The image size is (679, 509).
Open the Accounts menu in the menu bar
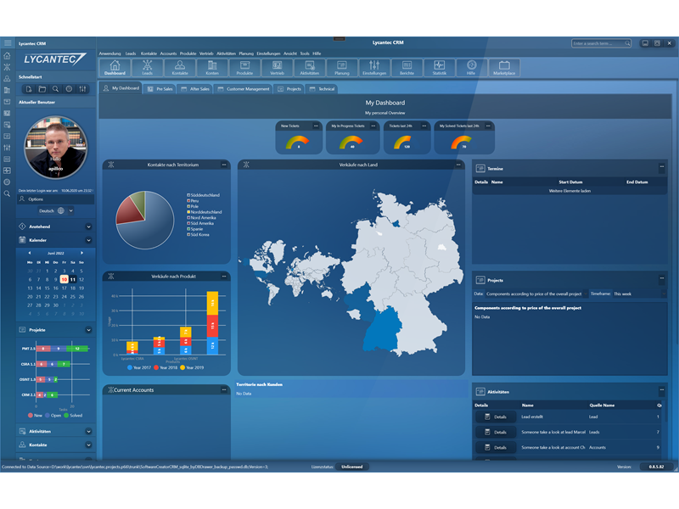coord(168,53)
